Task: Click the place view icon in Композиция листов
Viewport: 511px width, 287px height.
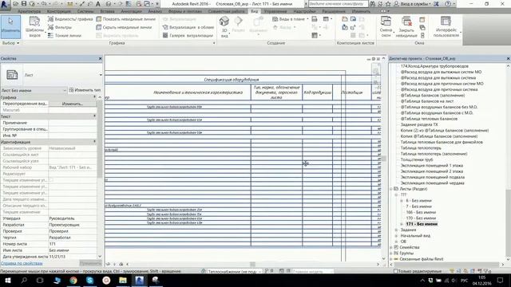Action: [353, 19]
